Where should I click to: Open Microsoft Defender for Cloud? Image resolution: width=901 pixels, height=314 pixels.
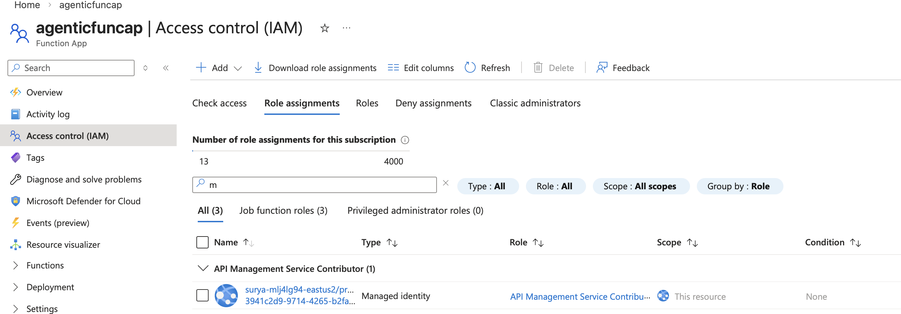(83, 201)
